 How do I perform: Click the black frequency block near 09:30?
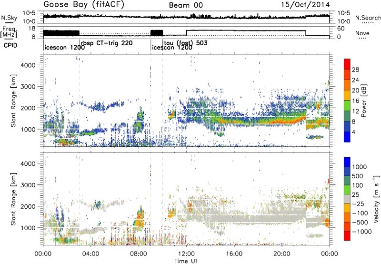pos(157,33)
